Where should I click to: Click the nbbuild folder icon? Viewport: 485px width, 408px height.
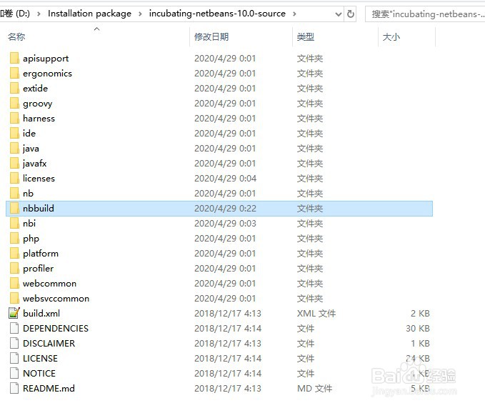tap(14, 208)
